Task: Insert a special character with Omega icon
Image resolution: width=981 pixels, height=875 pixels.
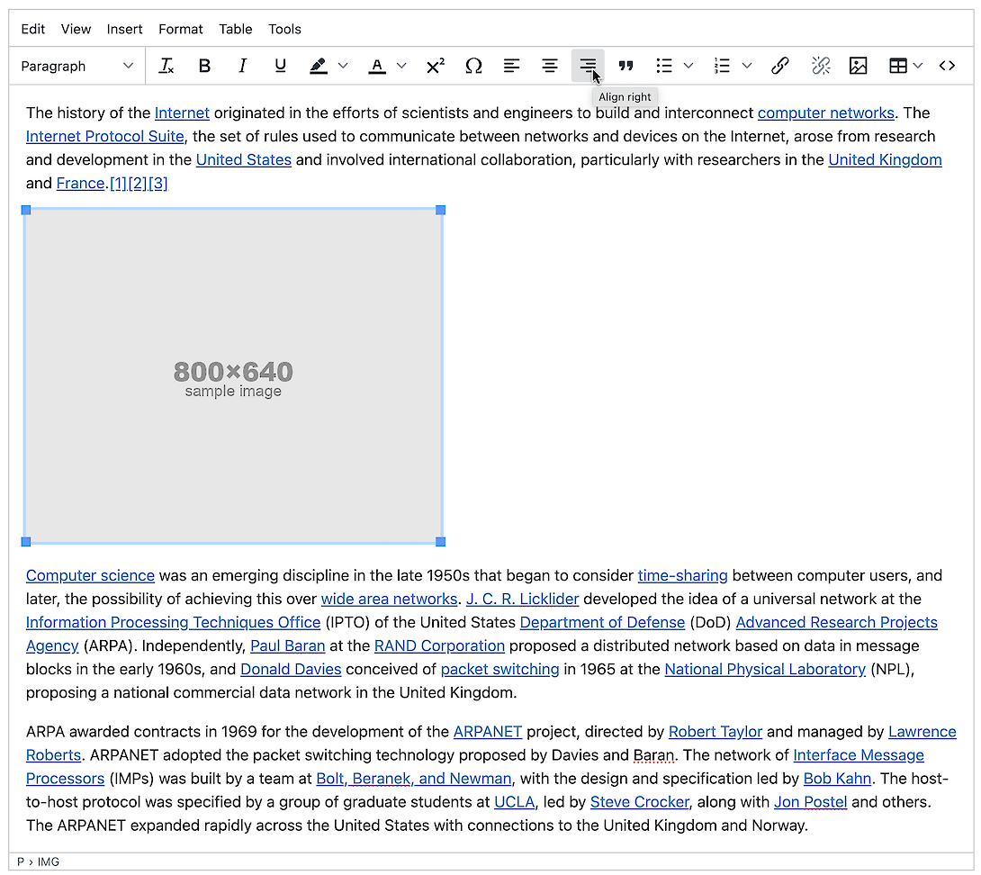Action: [473, 66]
